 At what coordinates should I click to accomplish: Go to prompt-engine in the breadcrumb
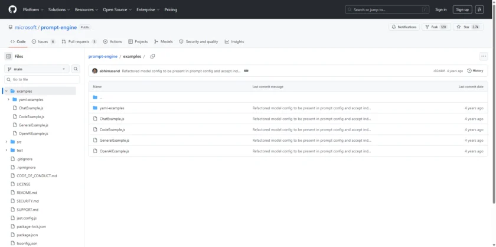point(103,56)
